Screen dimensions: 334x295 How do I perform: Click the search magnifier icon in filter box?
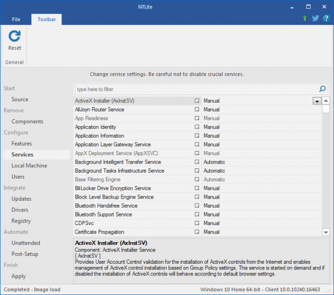[322, 89]
